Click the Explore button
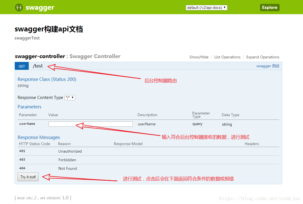The height and width of the screenshot is (204, 303). 270,8
